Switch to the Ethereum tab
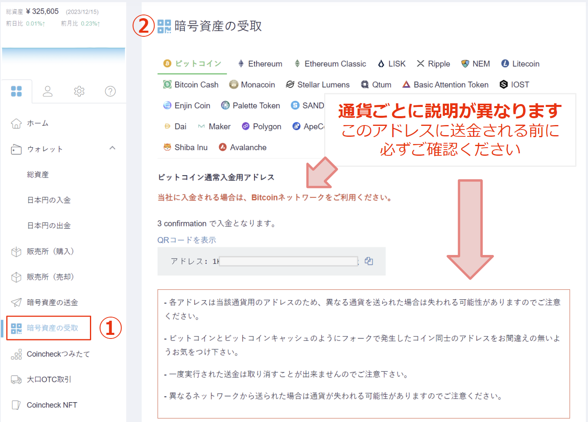Image resolution: width=588 pixels, height=422 pixels. coord(260,64)
